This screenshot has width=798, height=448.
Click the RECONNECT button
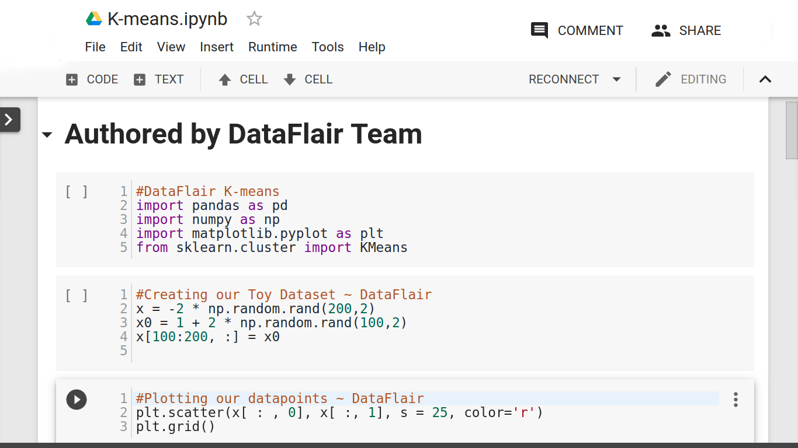(x=564, y=79)
